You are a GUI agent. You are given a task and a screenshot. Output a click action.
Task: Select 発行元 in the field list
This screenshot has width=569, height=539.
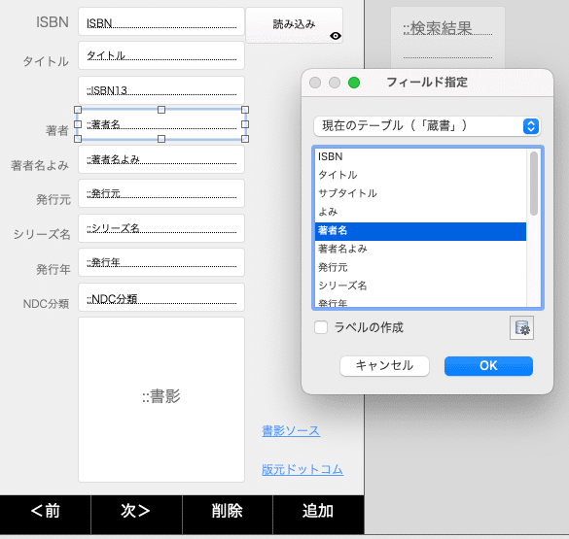[420, 267]
